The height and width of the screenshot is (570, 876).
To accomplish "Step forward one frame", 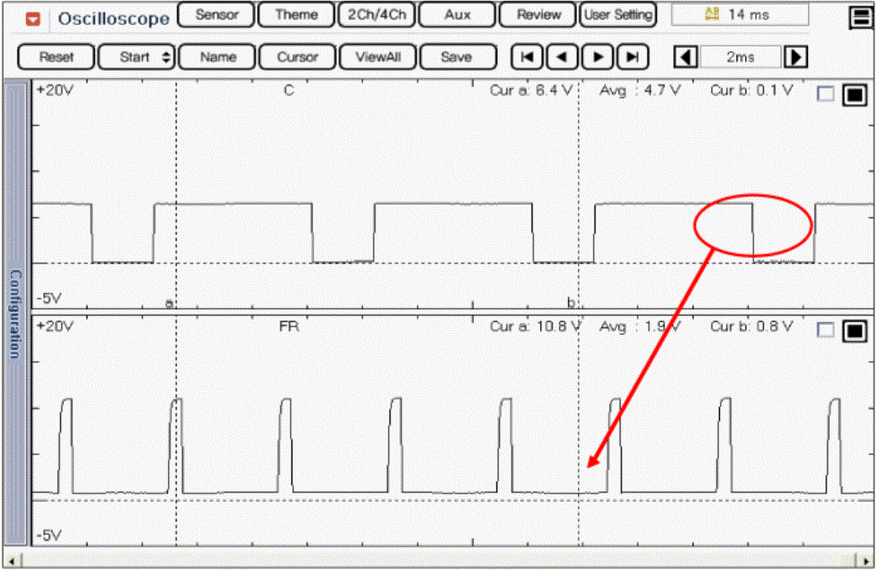I will 598,57.
